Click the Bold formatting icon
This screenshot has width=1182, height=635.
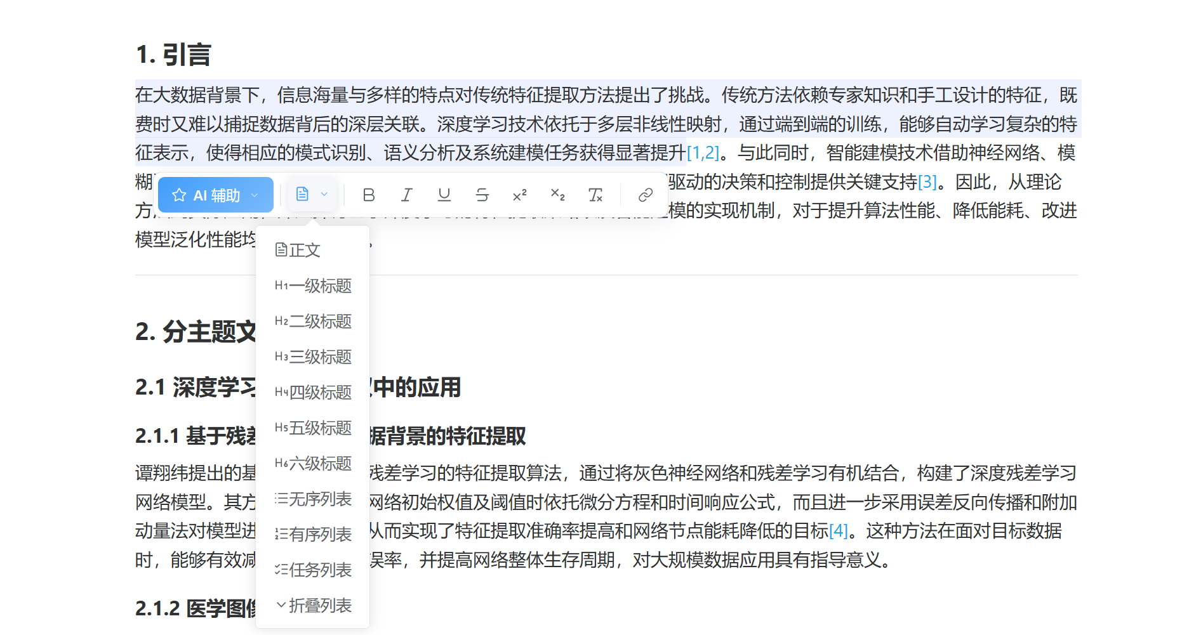click(369, 195)
